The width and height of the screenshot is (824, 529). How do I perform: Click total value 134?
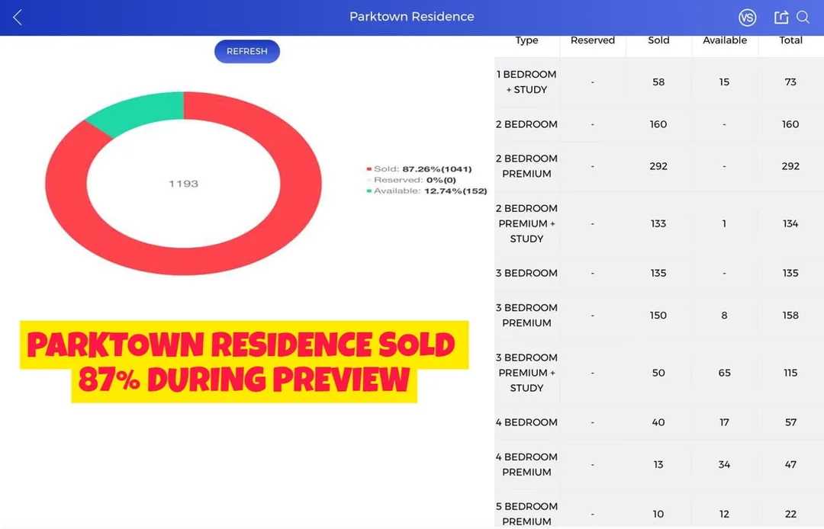click(790, 223)
